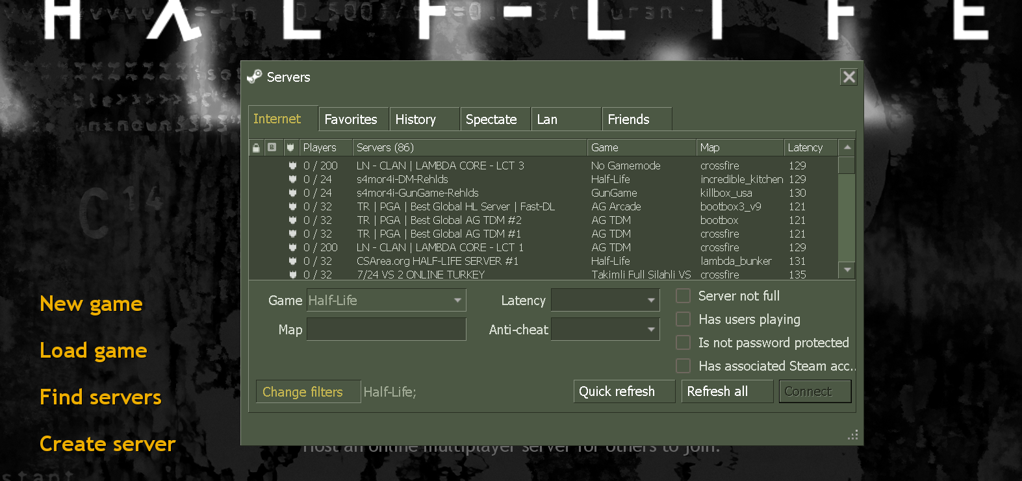Click the incredible_kitchen map cell
The height and width of the screenshot is (481, 1022).
(741, 179)
